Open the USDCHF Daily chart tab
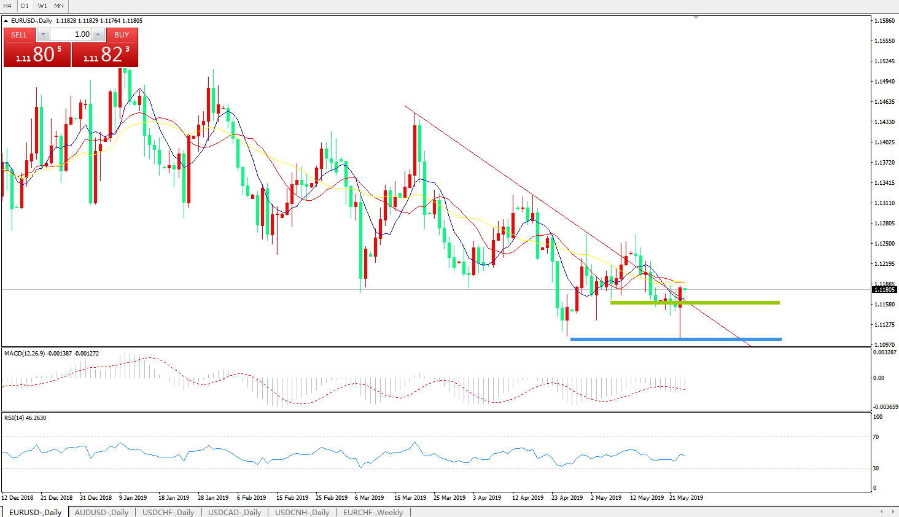This screenshot has height=517, width=899. pyautogui.click(x=168, y=512)
